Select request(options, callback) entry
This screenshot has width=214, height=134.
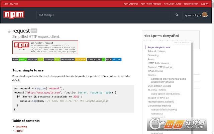[x=161, y=102]
